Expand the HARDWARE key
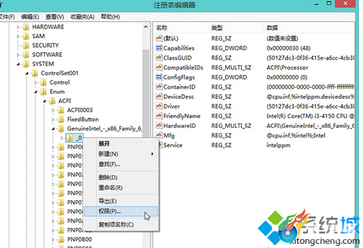The height and width of the screenshot is (248, 363). pyautogui.click(x=18, y=27)
